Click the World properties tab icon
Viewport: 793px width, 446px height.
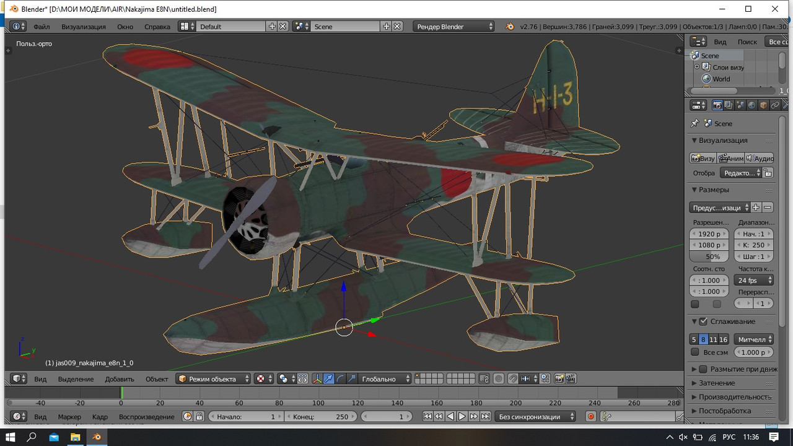[x=751, y=105]
